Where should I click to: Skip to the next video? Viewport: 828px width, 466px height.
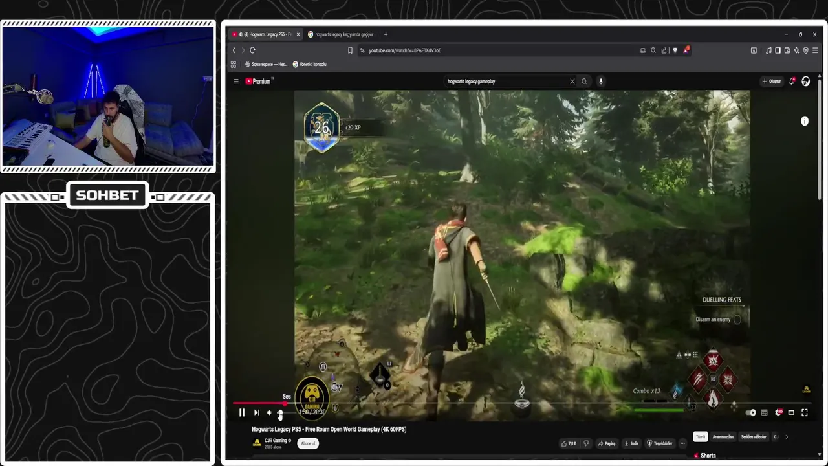click(x=257, y=412)
